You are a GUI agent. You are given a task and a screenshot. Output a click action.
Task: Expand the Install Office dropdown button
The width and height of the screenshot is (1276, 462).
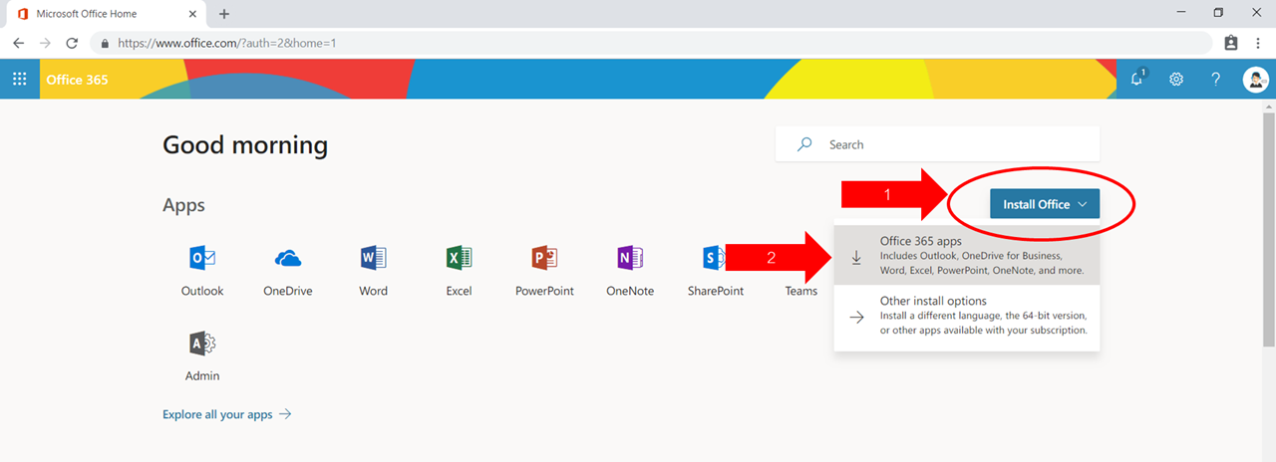[1044, 204]
